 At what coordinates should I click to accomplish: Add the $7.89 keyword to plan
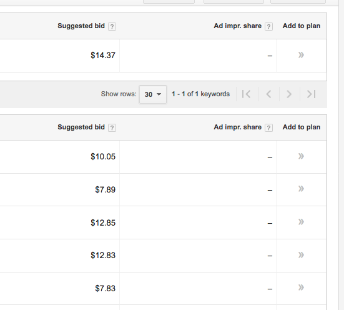(x=301, y=189)
